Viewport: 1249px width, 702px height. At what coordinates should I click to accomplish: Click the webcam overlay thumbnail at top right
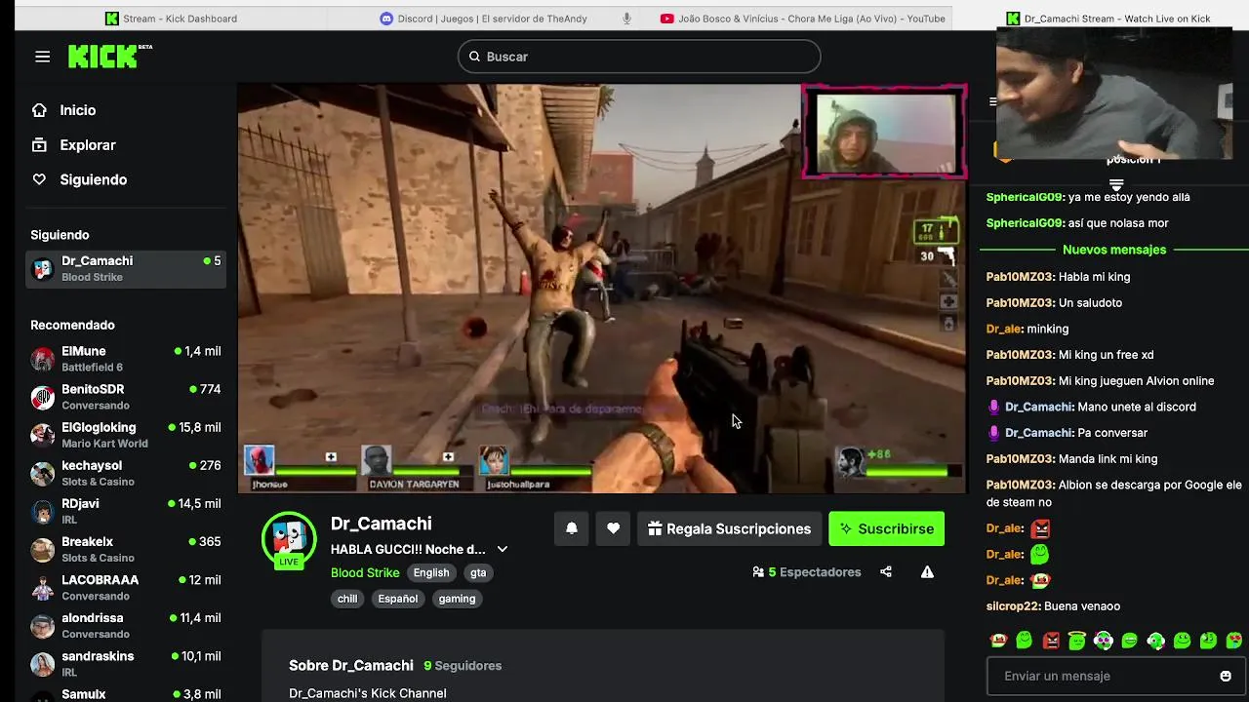click(x=1114, y=93)
